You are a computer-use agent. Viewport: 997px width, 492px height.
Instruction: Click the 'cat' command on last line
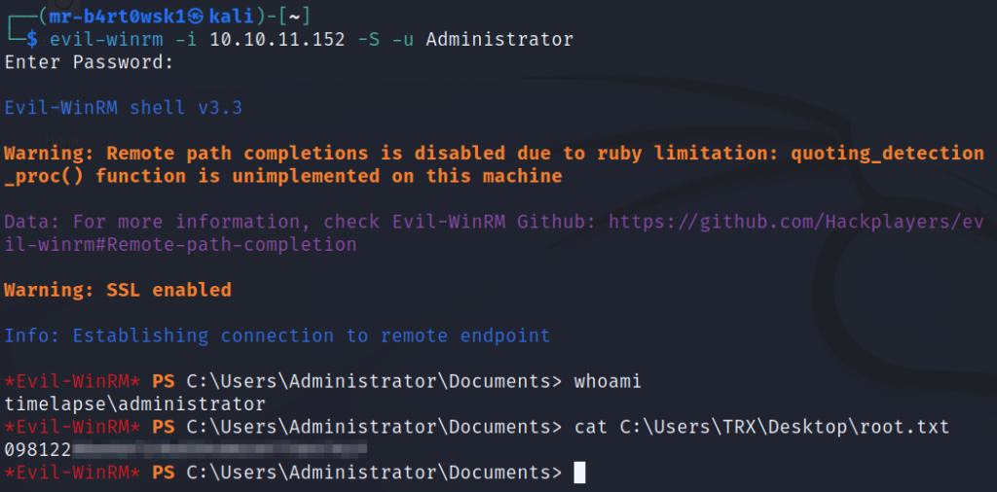click(590, 427)
